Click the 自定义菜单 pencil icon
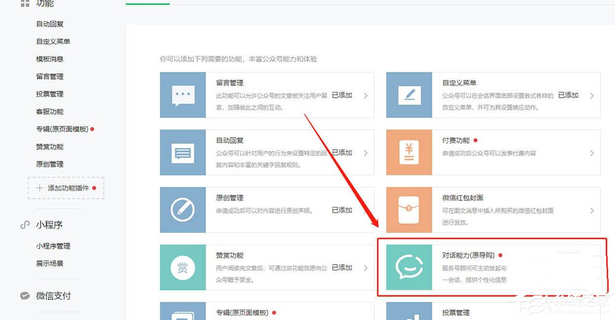615x320 pixels. (x=409, y=95)
